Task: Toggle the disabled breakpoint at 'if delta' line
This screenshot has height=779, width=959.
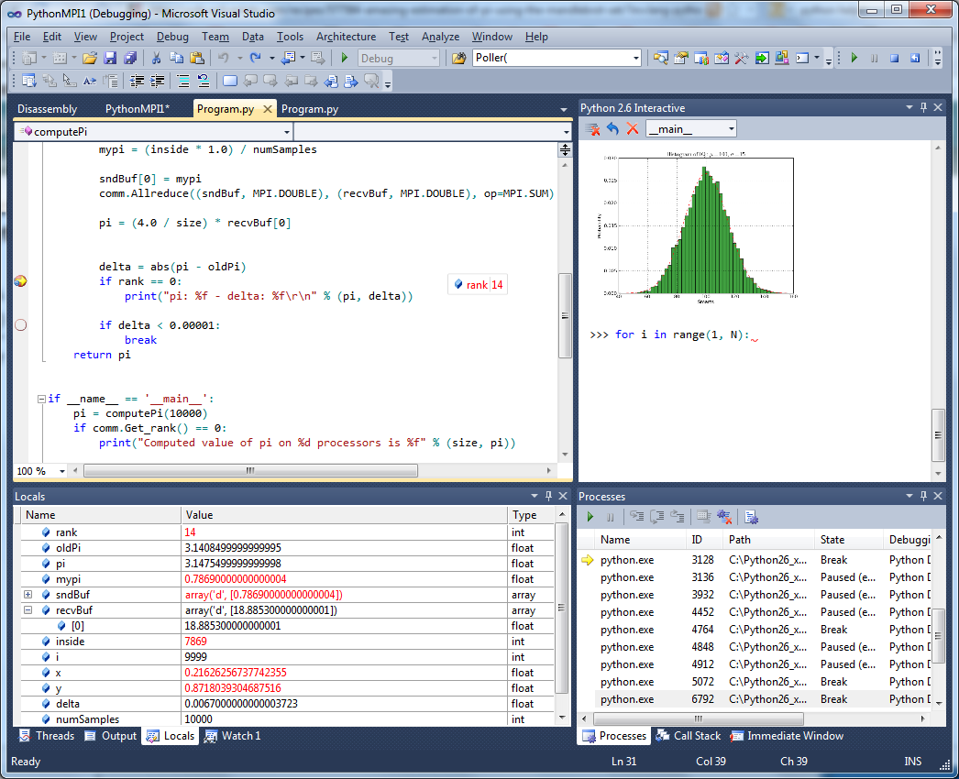Action: (x=20, y=324)
